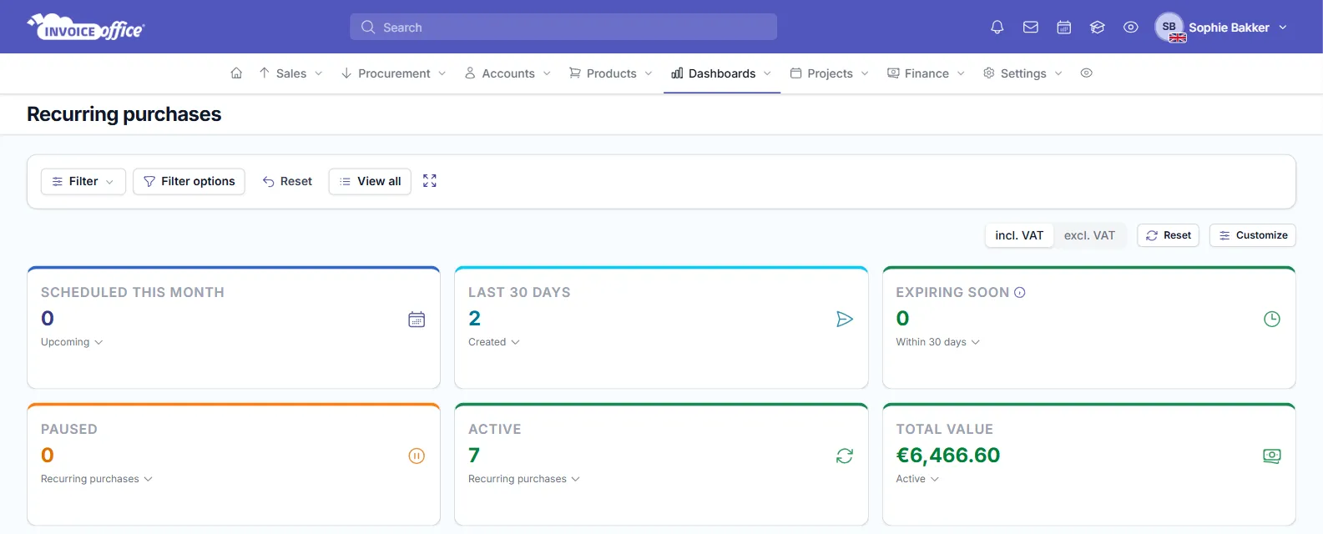Image resolution: width=1323 pixels, height=534 pixels.
Task: Open the Settings menu
Action: [x=1023, y=73]
